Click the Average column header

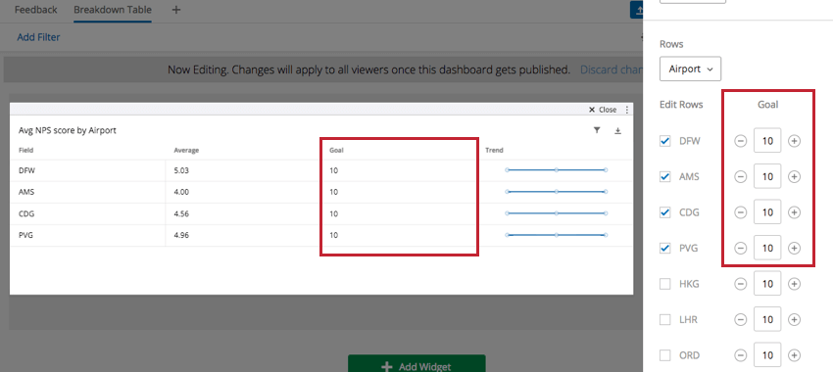(x=186, y=150)
